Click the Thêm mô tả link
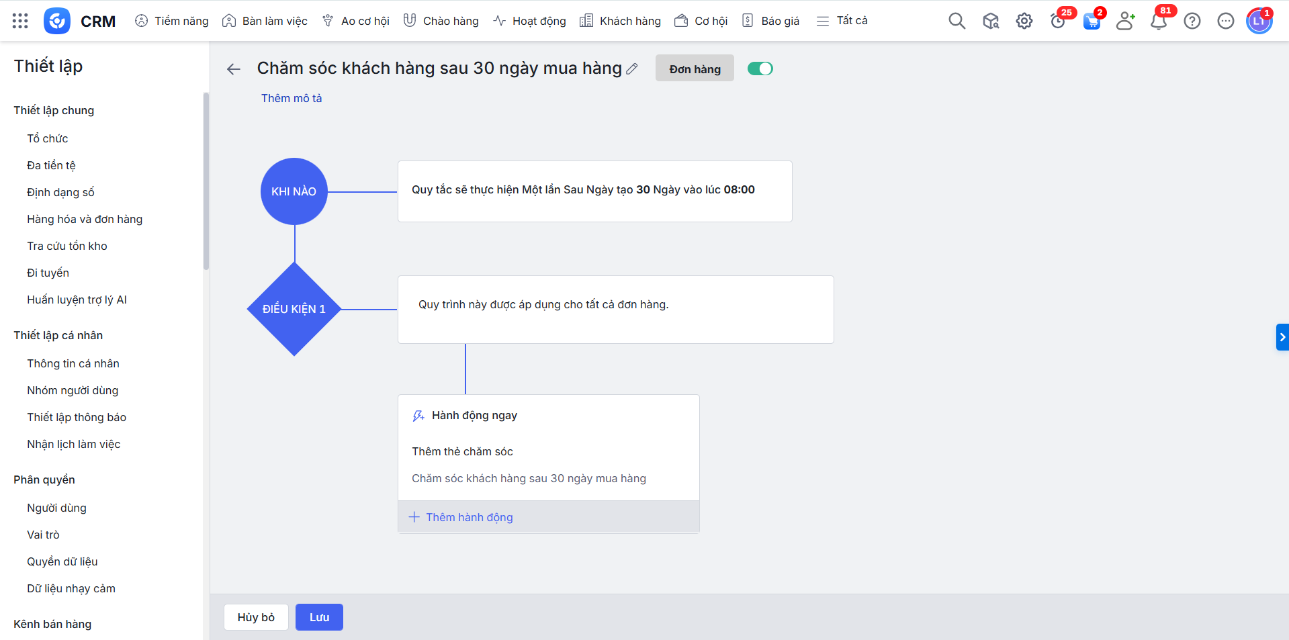This screenshot has height=640, width=1289. click(292, 98)
